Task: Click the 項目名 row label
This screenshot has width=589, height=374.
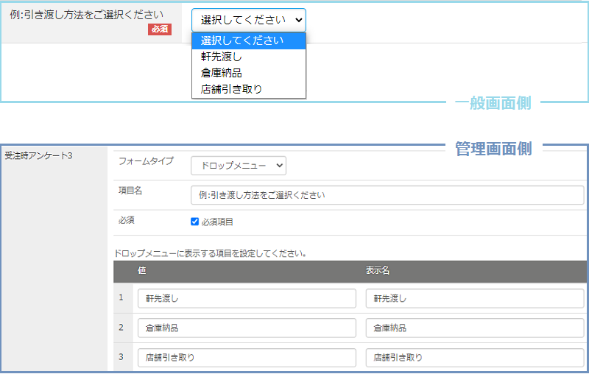Action: click(x=130, y=191)
